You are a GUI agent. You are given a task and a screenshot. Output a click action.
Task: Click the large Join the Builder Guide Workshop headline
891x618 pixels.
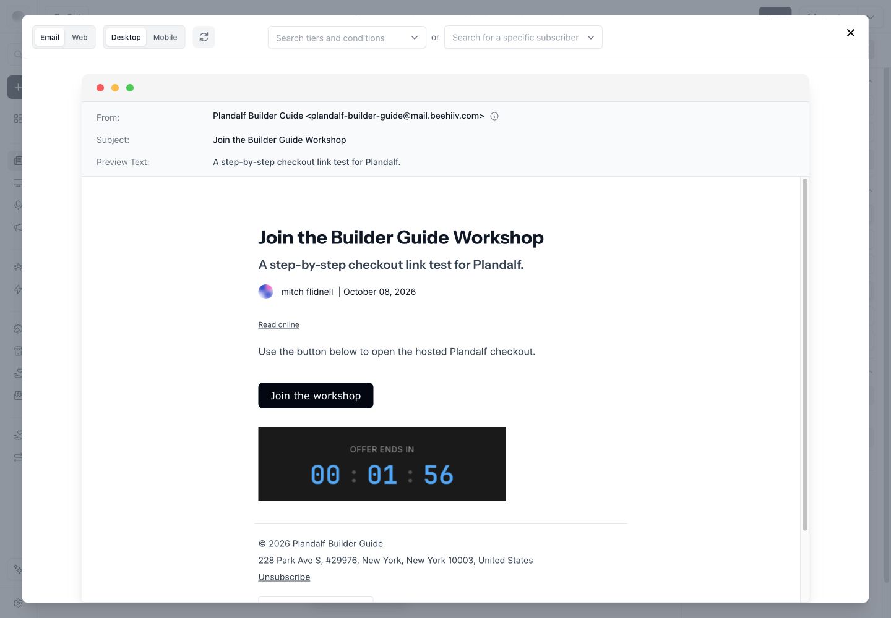(401, 237)
